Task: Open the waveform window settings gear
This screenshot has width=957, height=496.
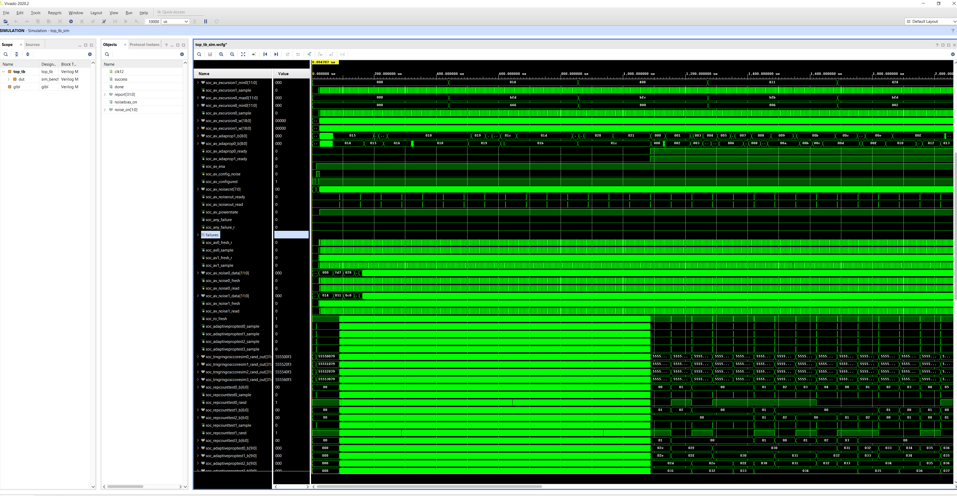Action: 953,54
